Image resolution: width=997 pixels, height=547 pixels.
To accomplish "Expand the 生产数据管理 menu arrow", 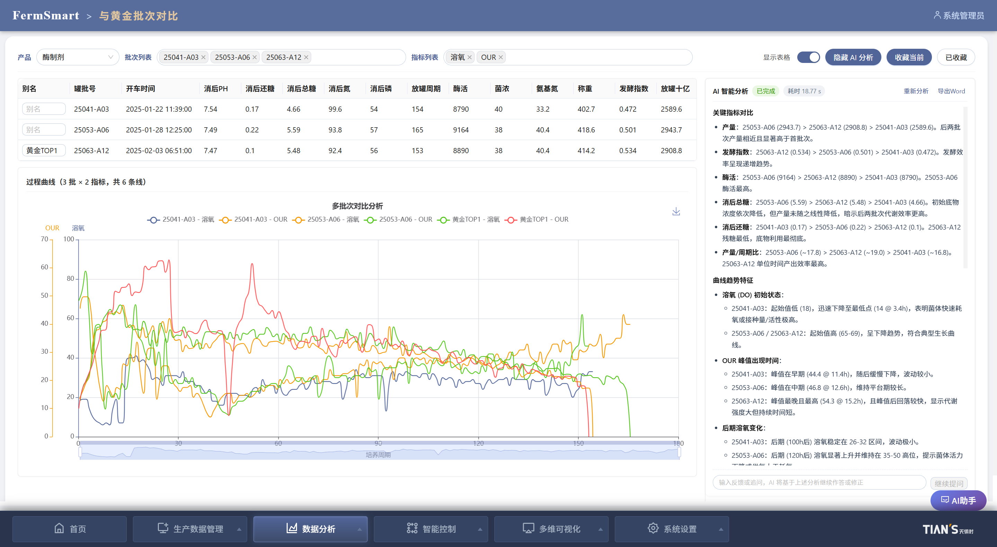I will 239,529.
